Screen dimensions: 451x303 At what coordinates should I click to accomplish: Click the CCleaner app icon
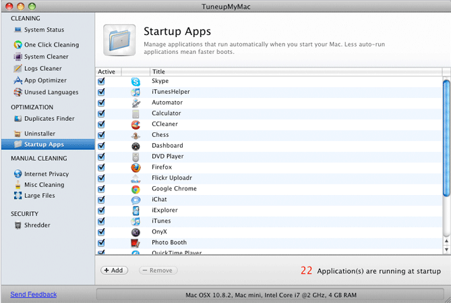[136, 124]
